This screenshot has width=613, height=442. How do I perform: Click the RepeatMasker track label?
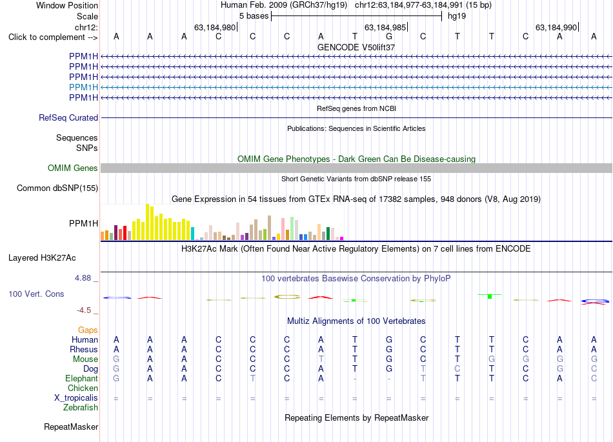(x=71, y=427)
